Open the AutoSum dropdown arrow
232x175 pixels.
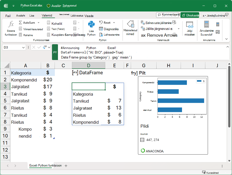click(38, 23)
